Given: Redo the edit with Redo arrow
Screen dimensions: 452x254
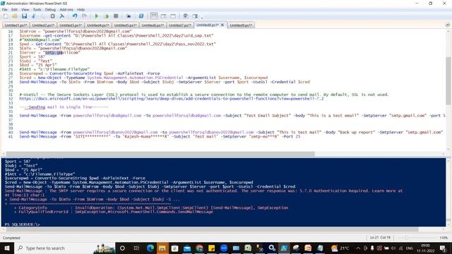Looking at the screenshot, I should 84,16.
